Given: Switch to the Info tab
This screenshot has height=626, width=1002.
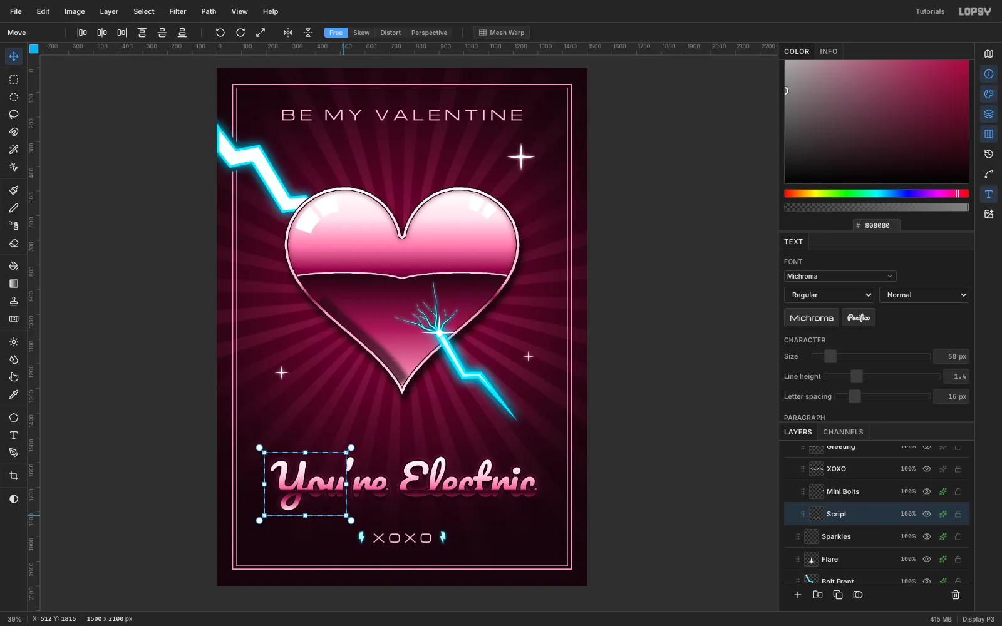Looking at the screenshot, I should (829, 51).
